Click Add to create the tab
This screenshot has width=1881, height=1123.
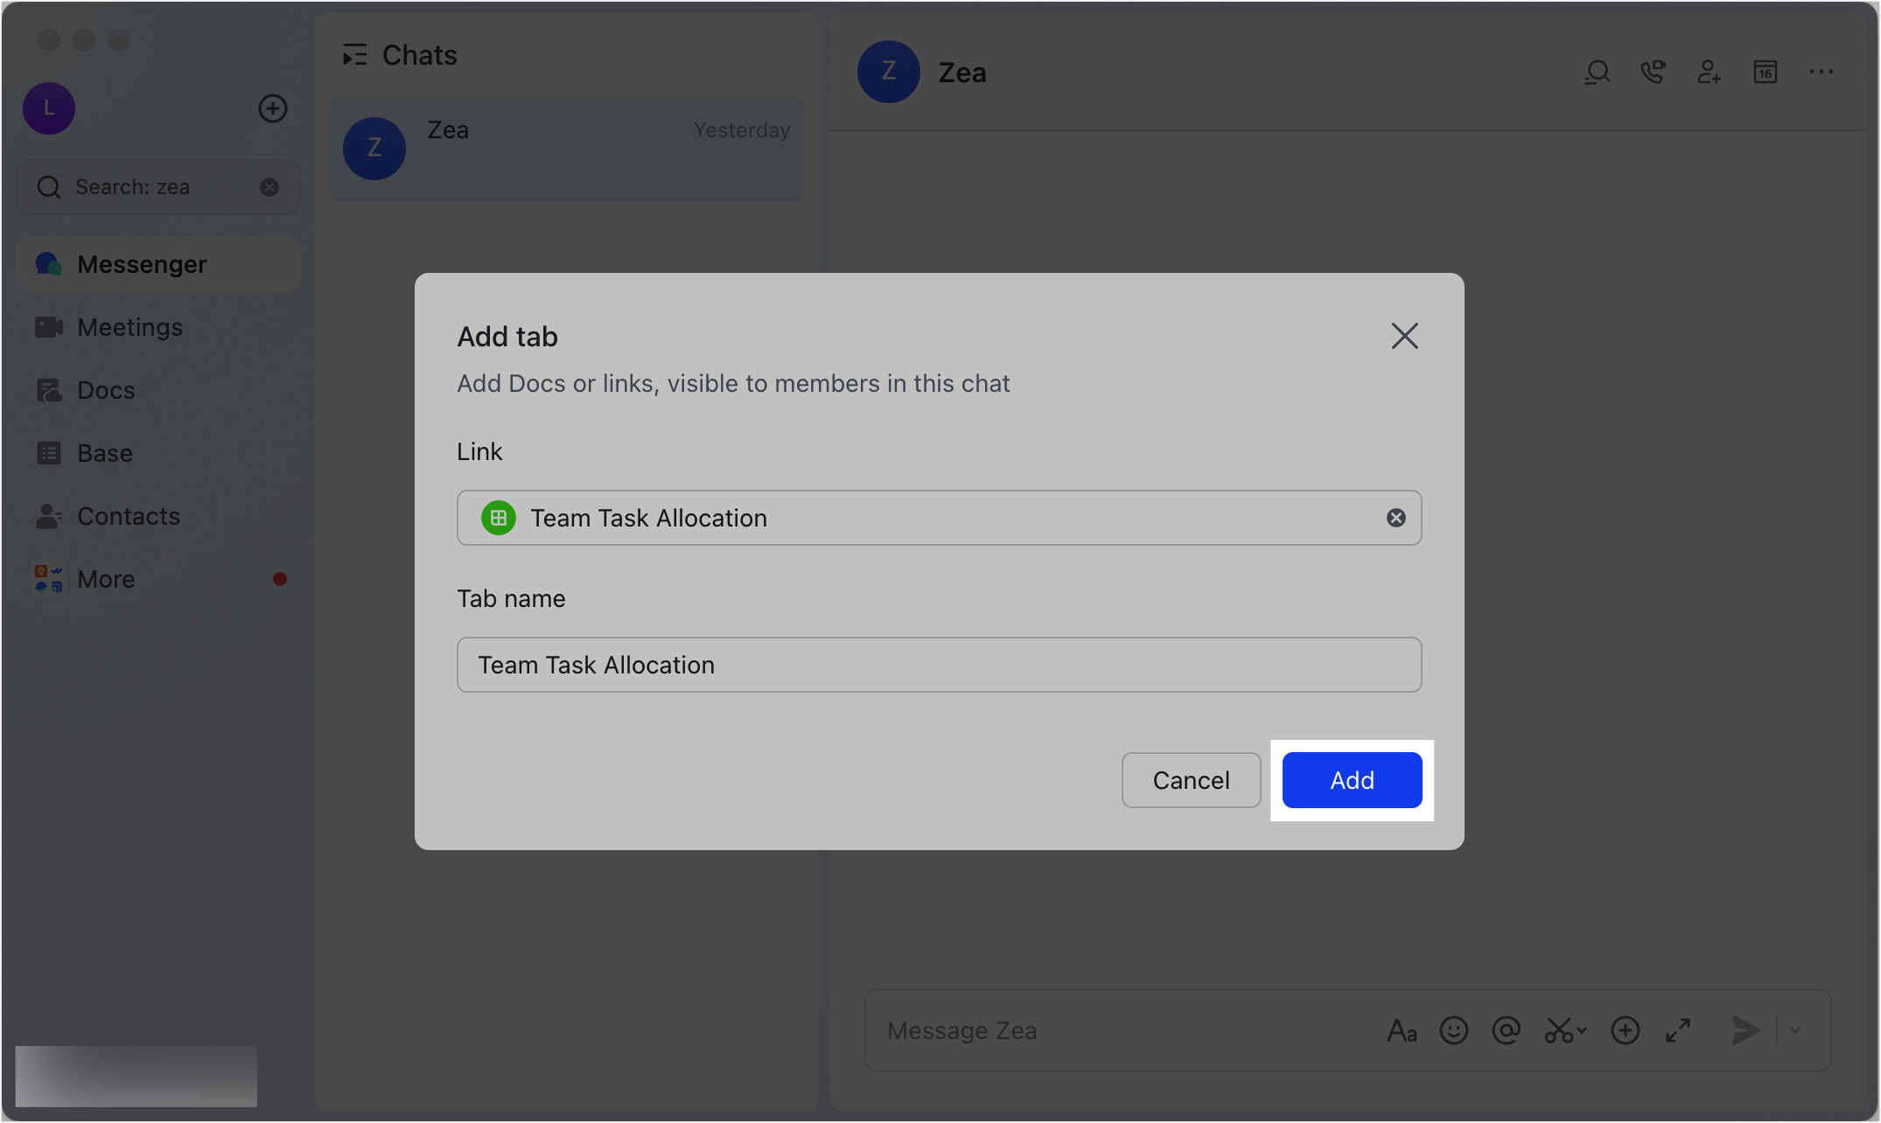[x=1351, y=780]
